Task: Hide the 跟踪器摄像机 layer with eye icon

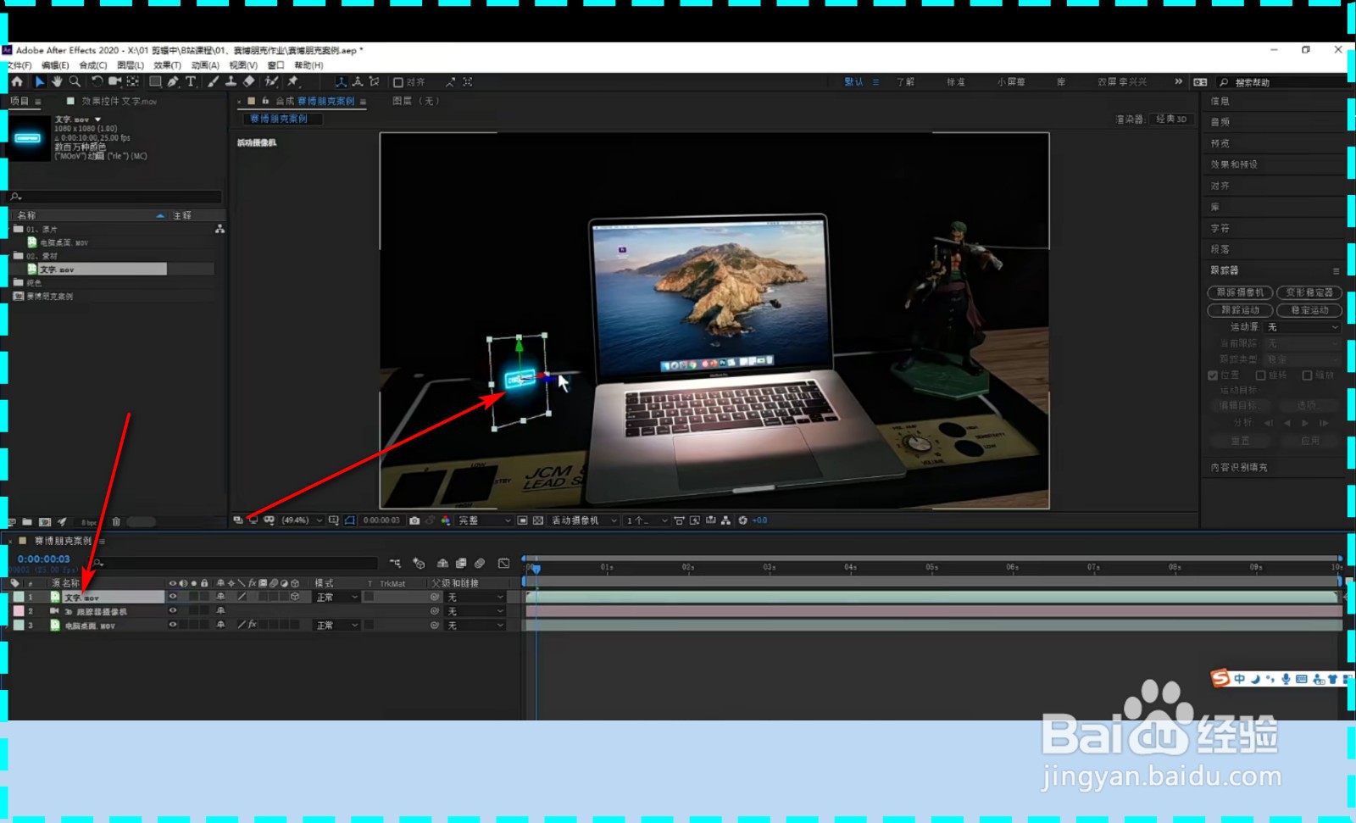Action: click(173, 610)
